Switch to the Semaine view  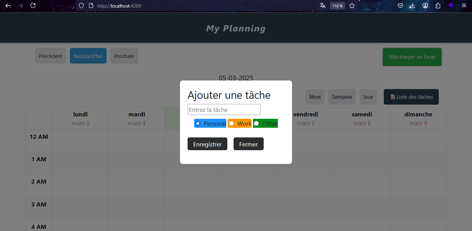tap(342, 97)
